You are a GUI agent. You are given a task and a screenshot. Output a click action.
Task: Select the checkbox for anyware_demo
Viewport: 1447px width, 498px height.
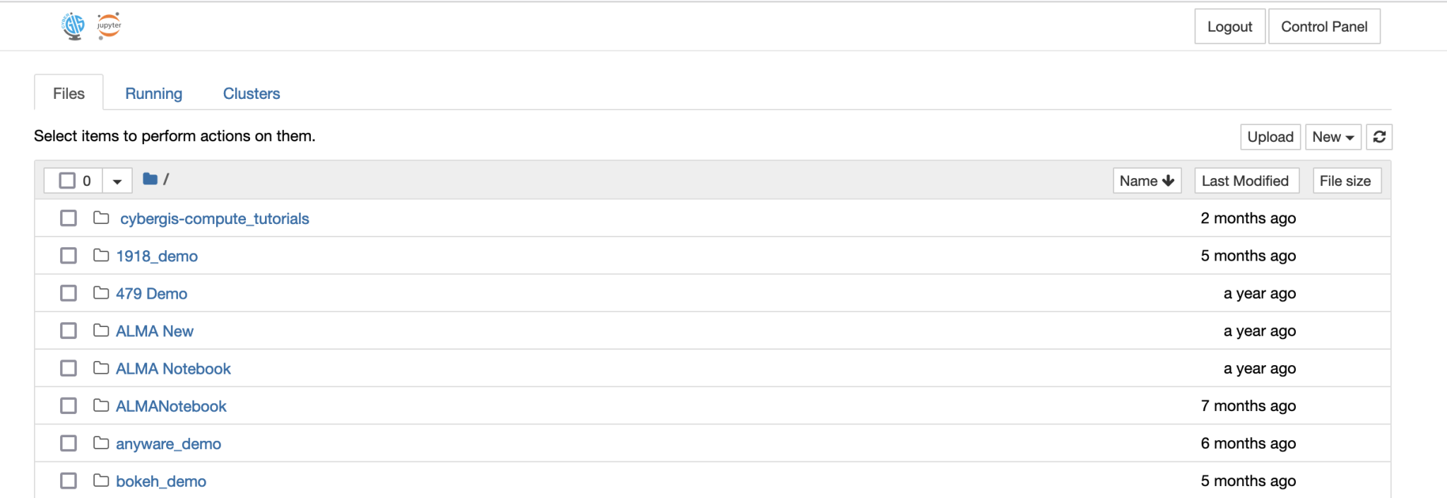[x=68, y=443]
